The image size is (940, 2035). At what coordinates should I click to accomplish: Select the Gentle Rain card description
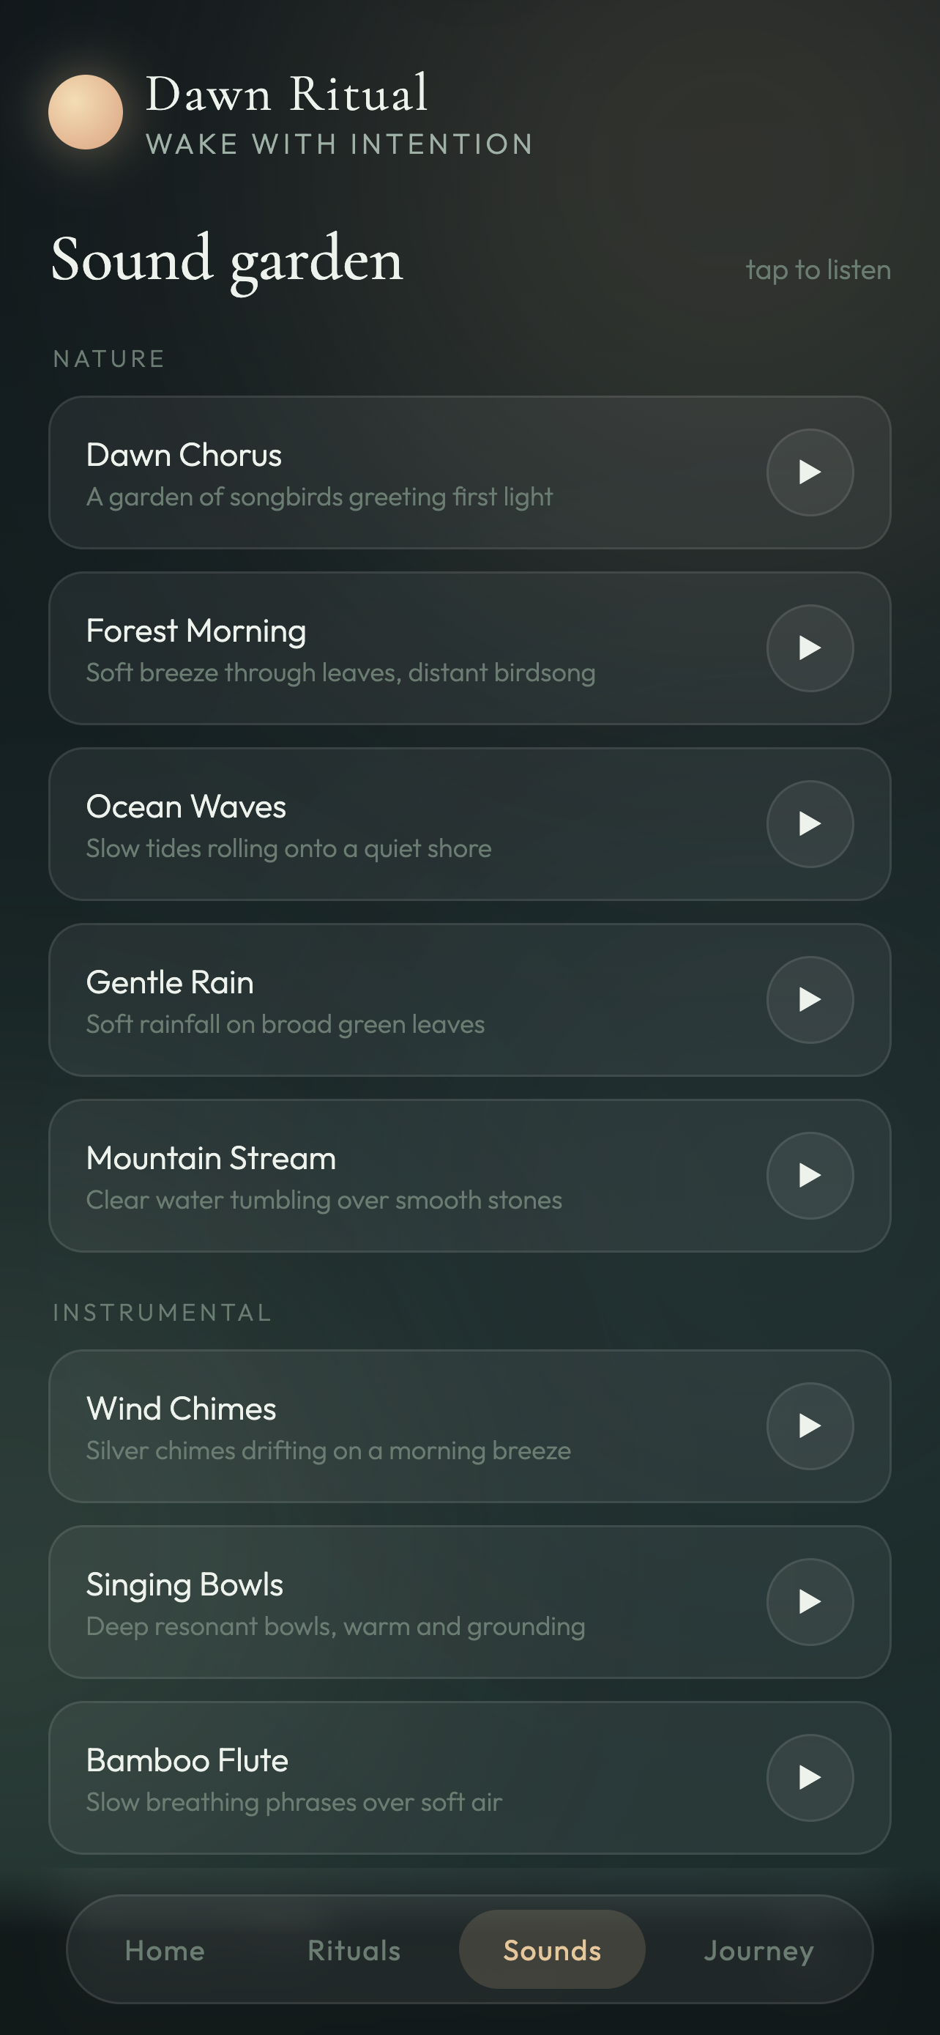[x=285, y=1025]
